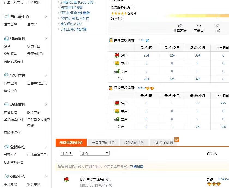Open 评价管理 in the sidebar
229x188 pixels.
[x=34, y=3]
